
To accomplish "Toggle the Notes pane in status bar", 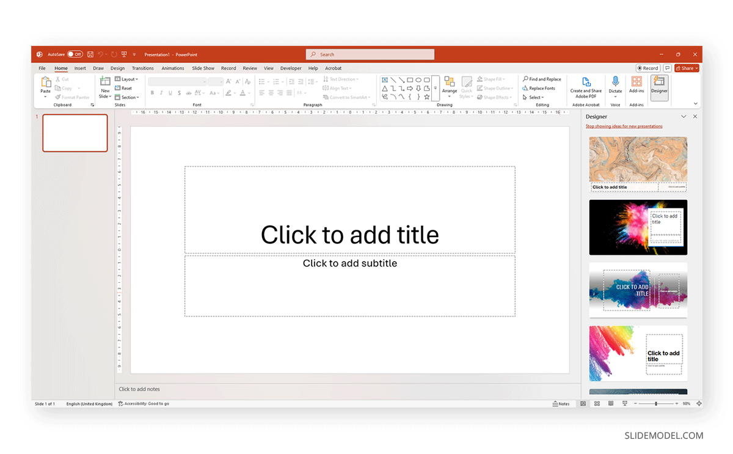I will tap(561, 404).
